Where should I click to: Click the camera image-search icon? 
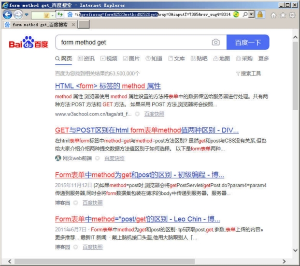(x=215, y=42)
